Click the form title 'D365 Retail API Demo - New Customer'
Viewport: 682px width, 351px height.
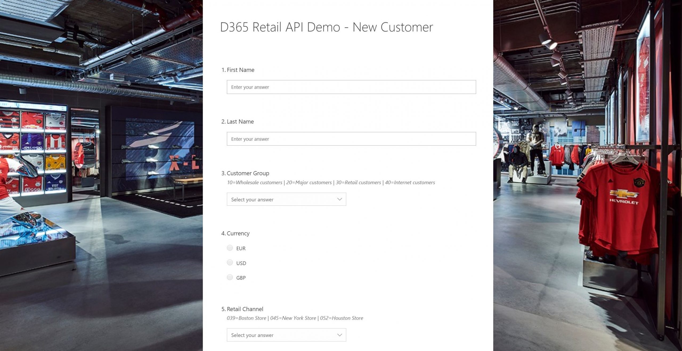[327, 27]
